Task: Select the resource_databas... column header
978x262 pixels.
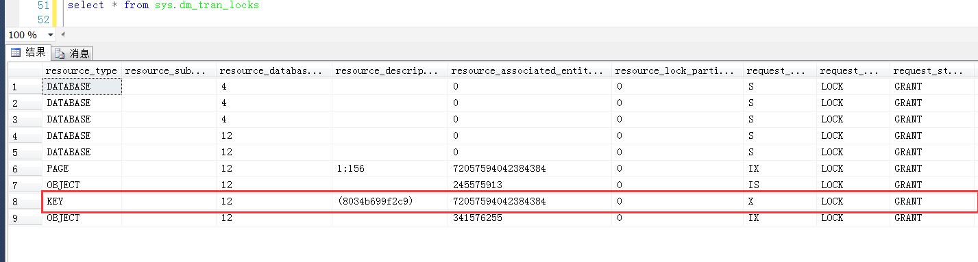Action: [274, 70]
